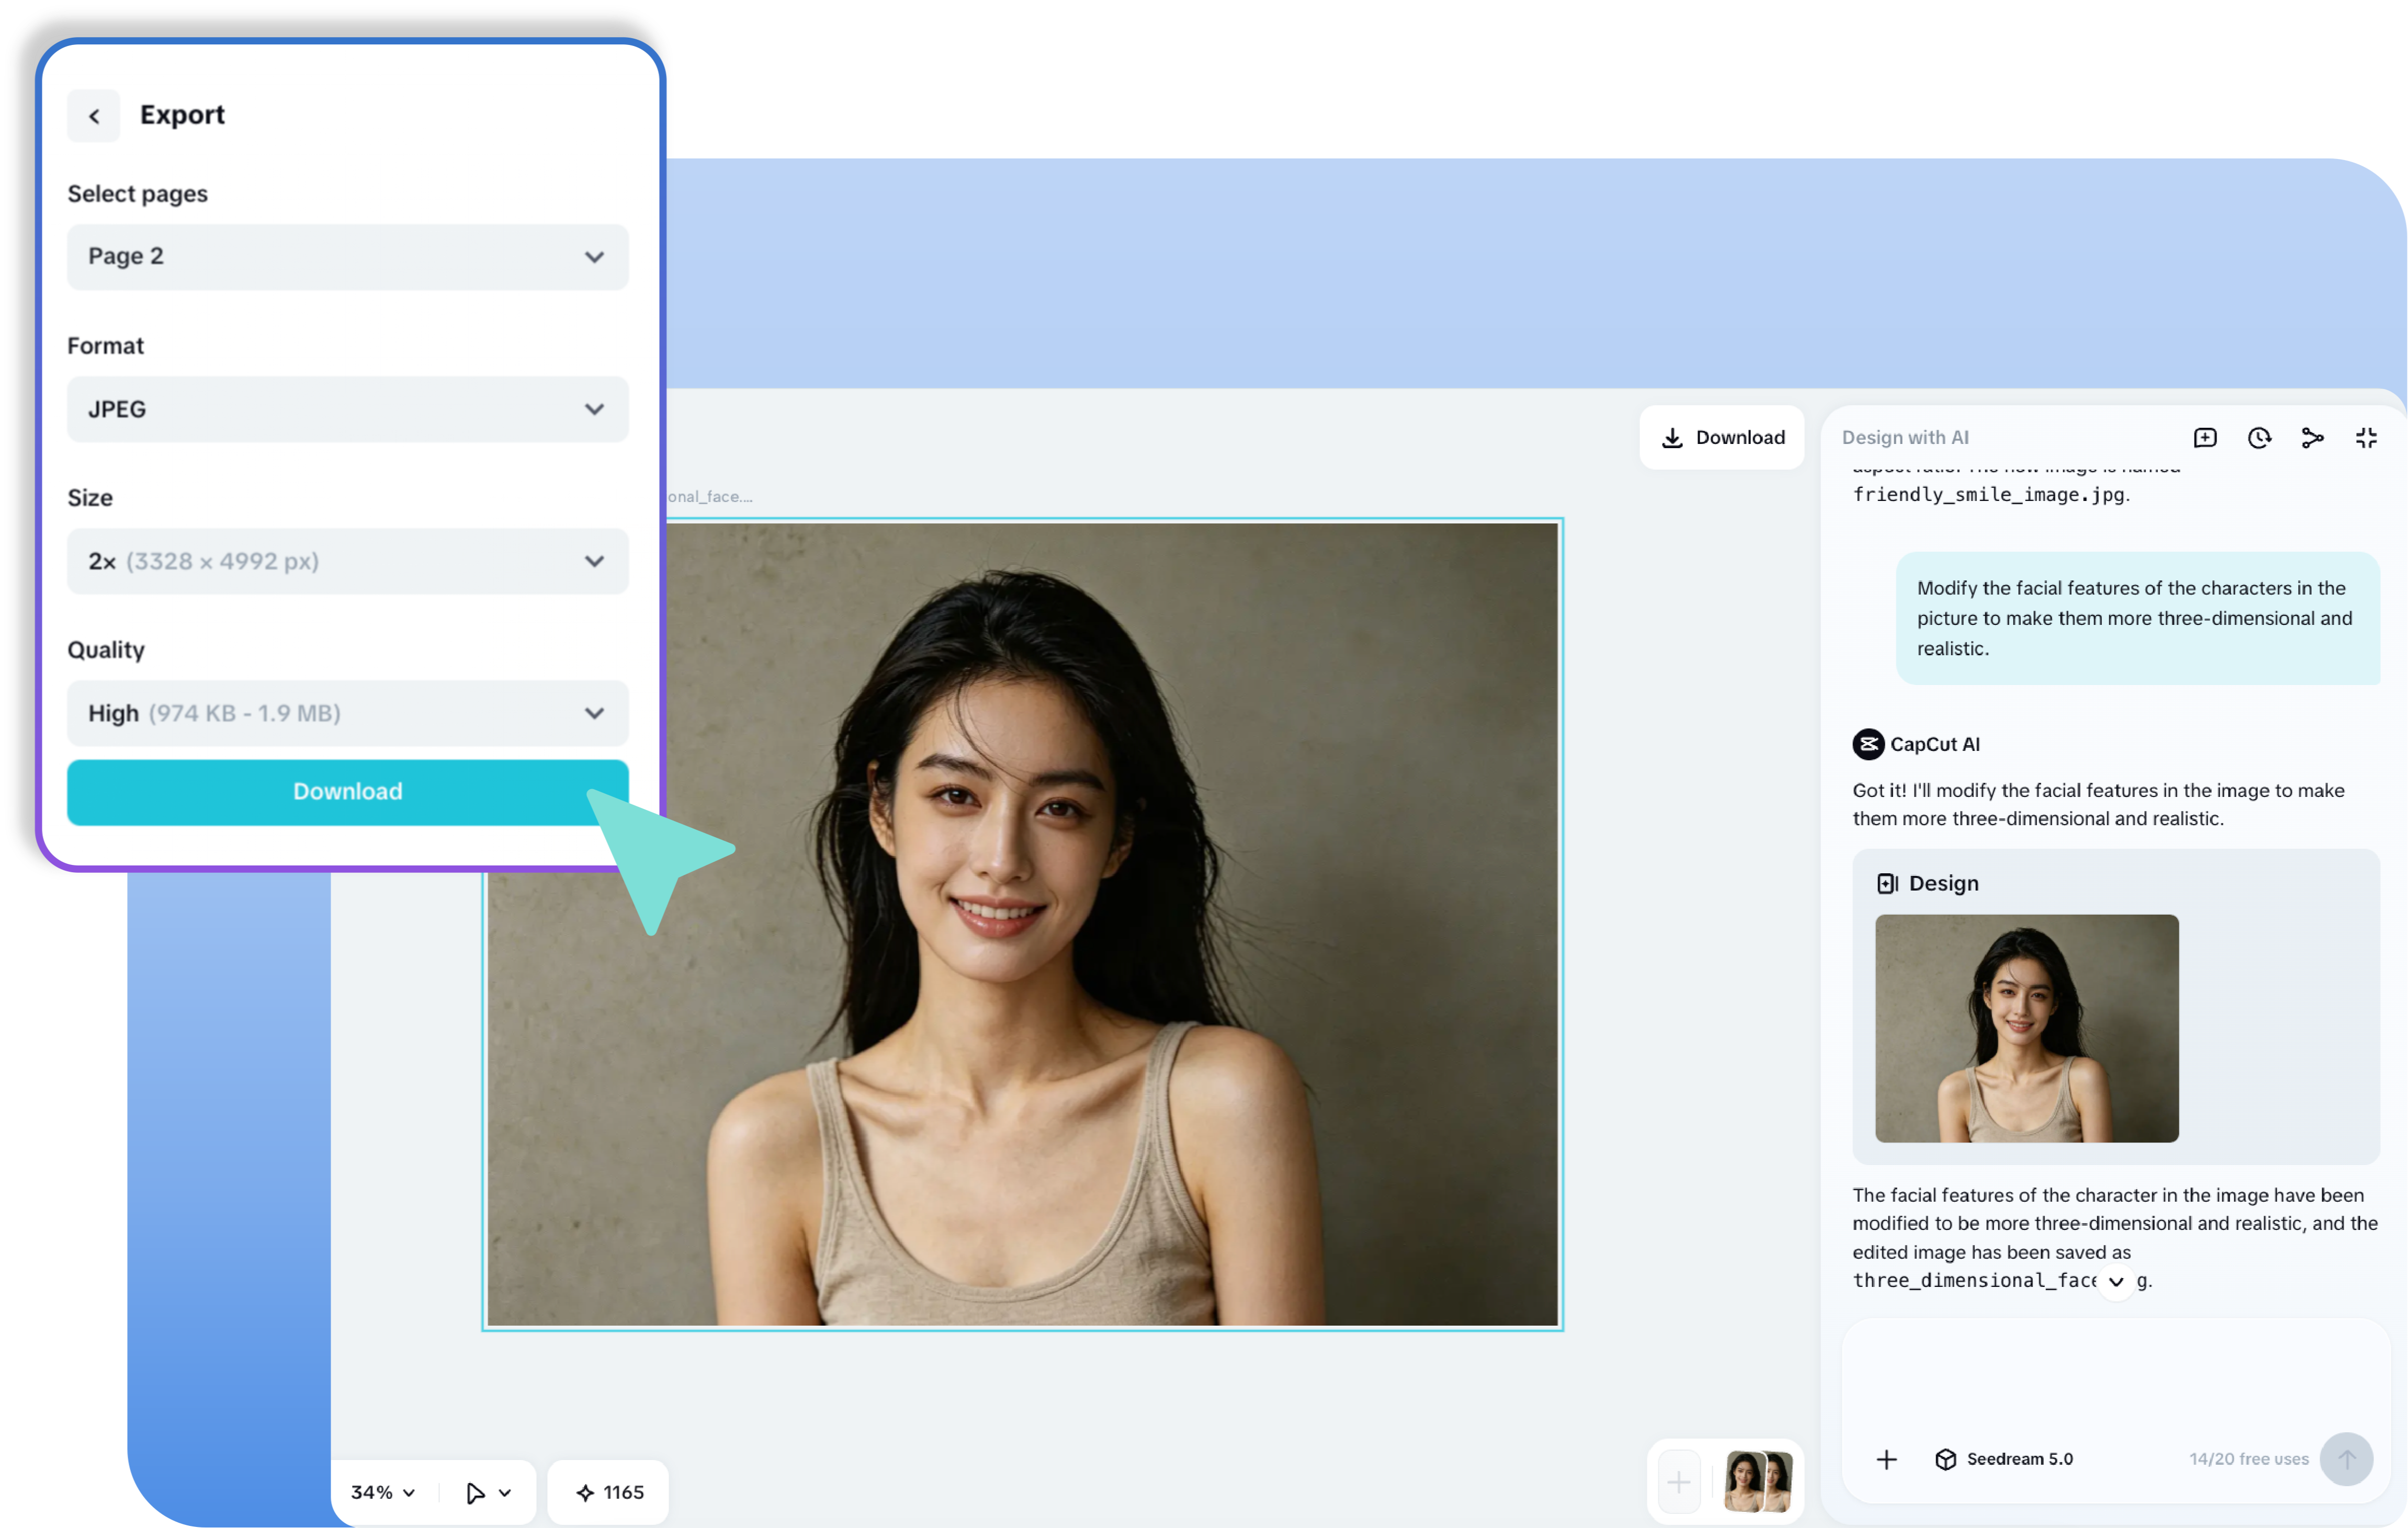2408x1528 pixels.
Task: Open the Size dropdown set to 2x
Action: click(347, 561)
